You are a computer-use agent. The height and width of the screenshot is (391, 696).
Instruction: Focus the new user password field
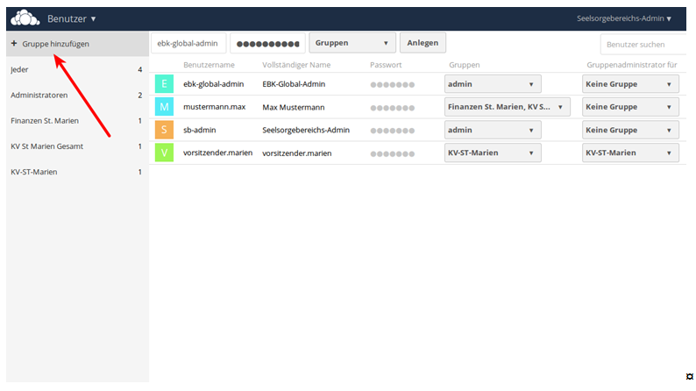(267, 43)
